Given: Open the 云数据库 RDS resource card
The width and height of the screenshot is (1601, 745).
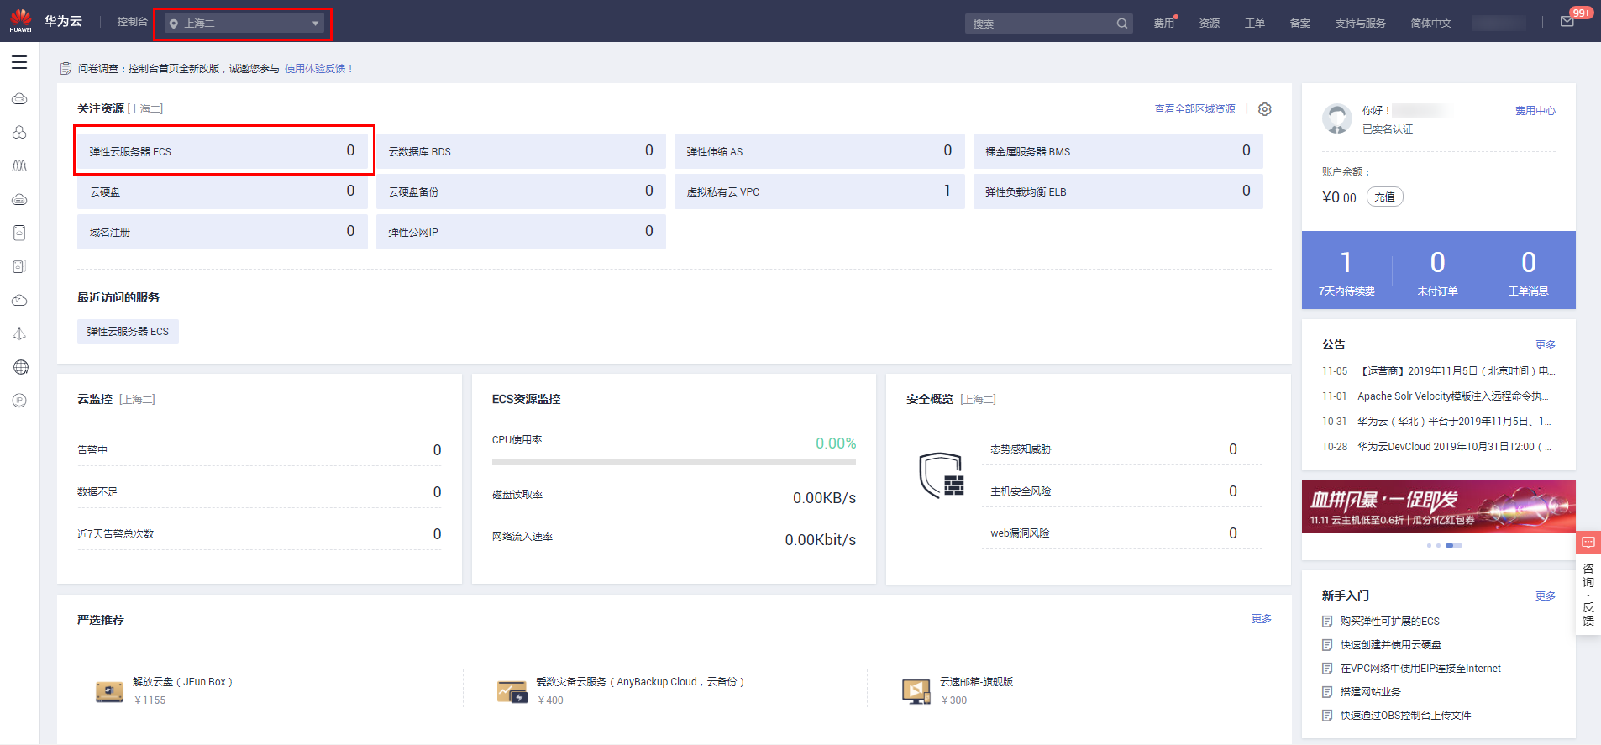Looking at the screenshot, I should click(x=521, y=151).
